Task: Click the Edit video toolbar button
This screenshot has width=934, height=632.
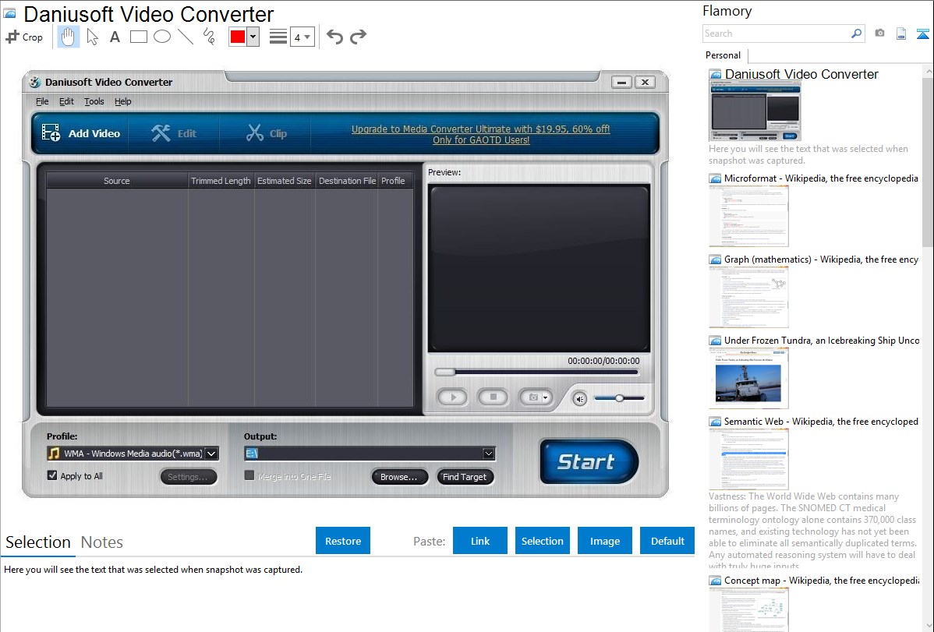Action: point(174,133)
